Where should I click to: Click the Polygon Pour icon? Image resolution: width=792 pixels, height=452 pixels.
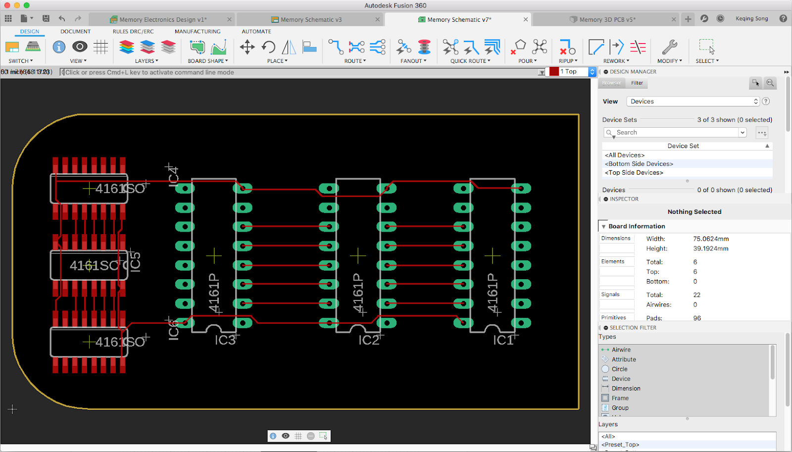(519, 48)
